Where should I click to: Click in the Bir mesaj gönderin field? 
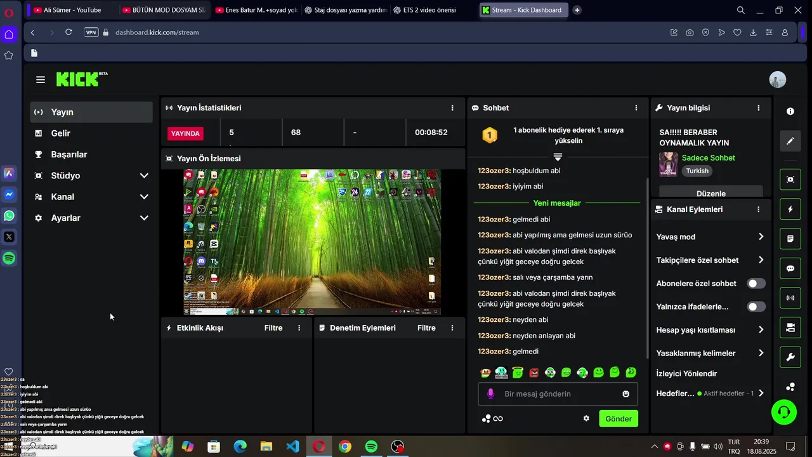[x=558, y=394]
